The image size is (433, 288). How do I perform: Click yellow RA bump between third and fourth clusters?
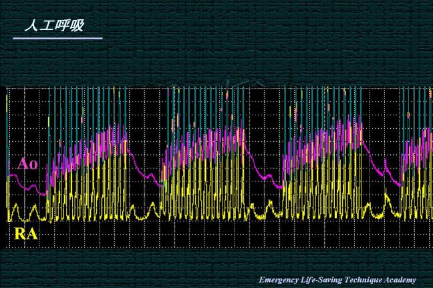388,205
